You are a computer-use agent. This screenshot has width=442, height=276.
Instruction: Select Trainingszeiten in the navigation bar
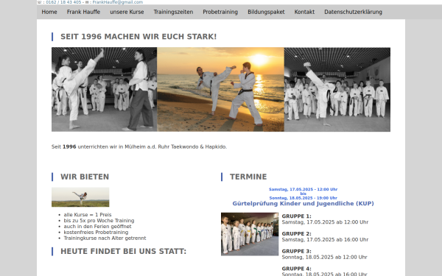coord(173,12)
